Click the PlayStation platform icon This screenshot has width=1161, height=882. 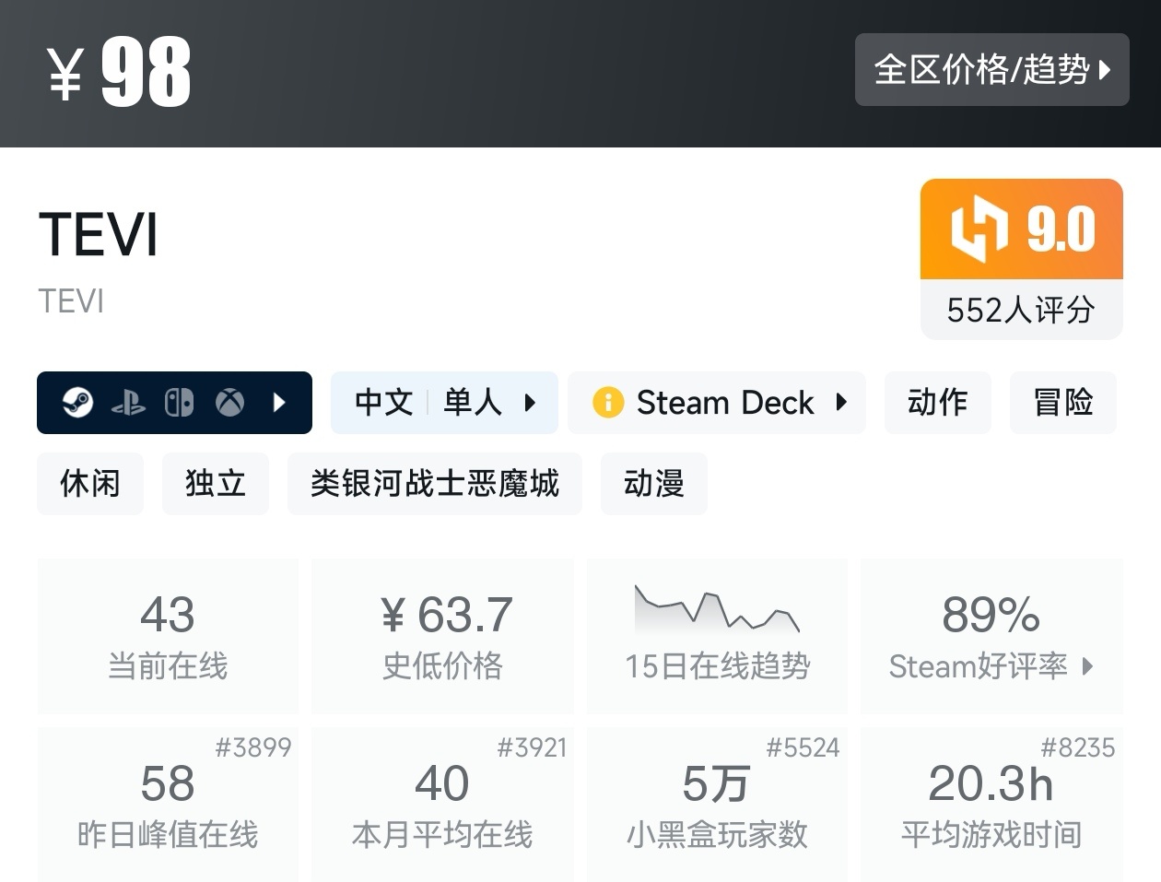coord(128,403)
